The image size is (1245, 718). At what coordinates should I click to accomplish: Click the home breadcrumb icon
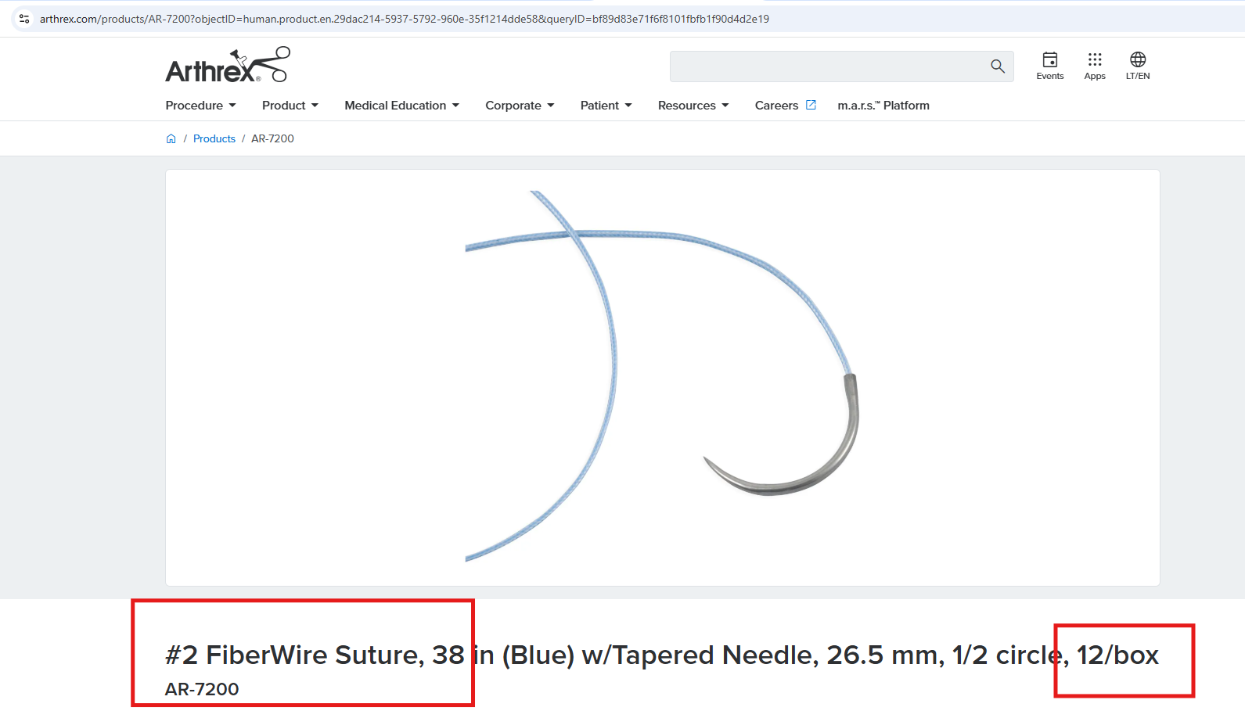pyautogui.click(x=171, y=138)
